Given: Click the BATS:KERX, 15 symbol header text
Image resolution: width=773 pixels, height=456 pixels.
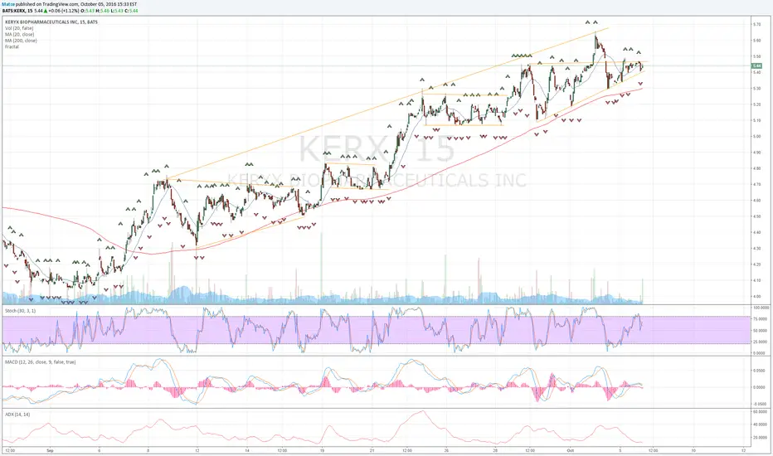Looking at the screenshot, I should pyautogui.click(x=17, y=10).
